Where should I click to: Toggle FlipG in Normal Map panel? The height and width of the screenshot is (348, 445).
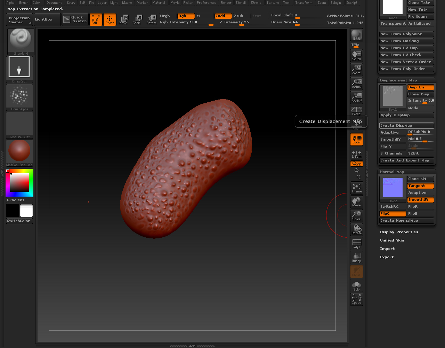[x=393, y=214]
